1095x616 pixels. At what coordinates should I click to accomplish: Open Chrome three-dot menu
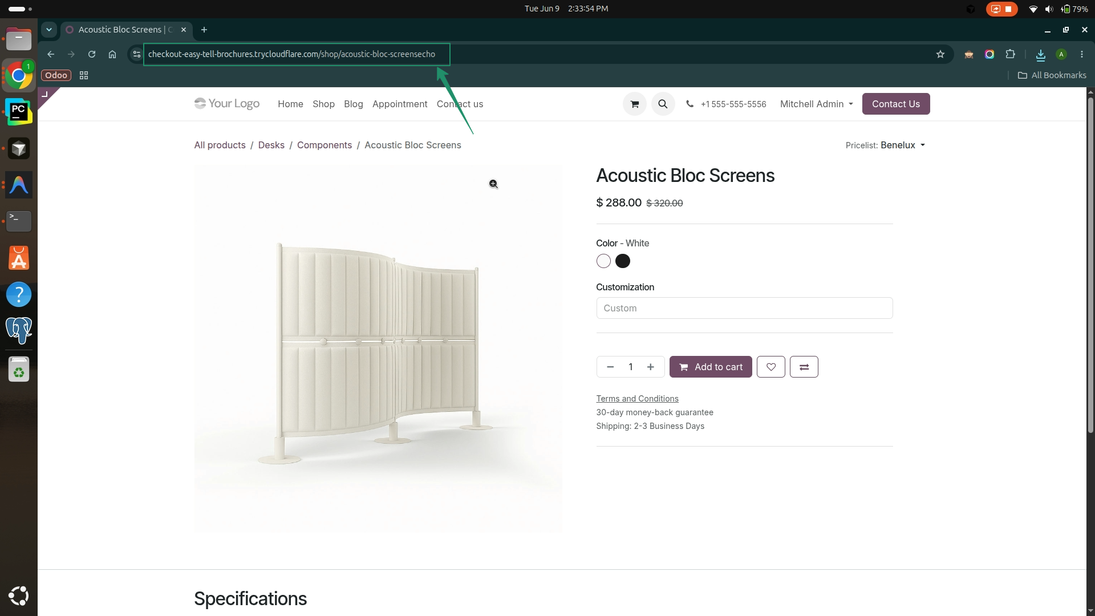[x=1082, y=54]
